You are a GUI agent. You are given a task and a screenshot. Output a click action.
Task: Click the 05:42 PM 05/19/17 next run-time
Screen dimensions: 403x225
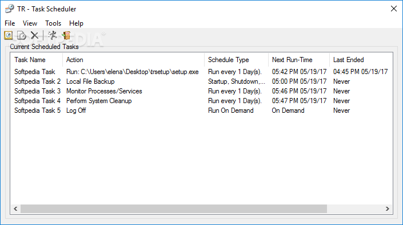tap(299, 72)
